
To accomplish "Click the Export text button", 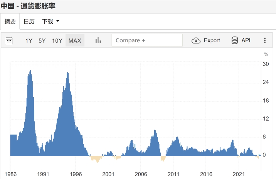I will click(x=212, y=40).
